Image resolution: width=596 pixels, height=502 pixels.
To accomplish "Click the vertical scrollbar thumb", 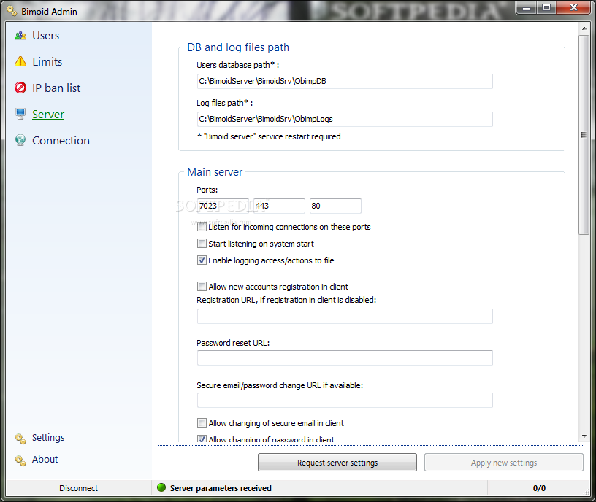I will [584, 135].
